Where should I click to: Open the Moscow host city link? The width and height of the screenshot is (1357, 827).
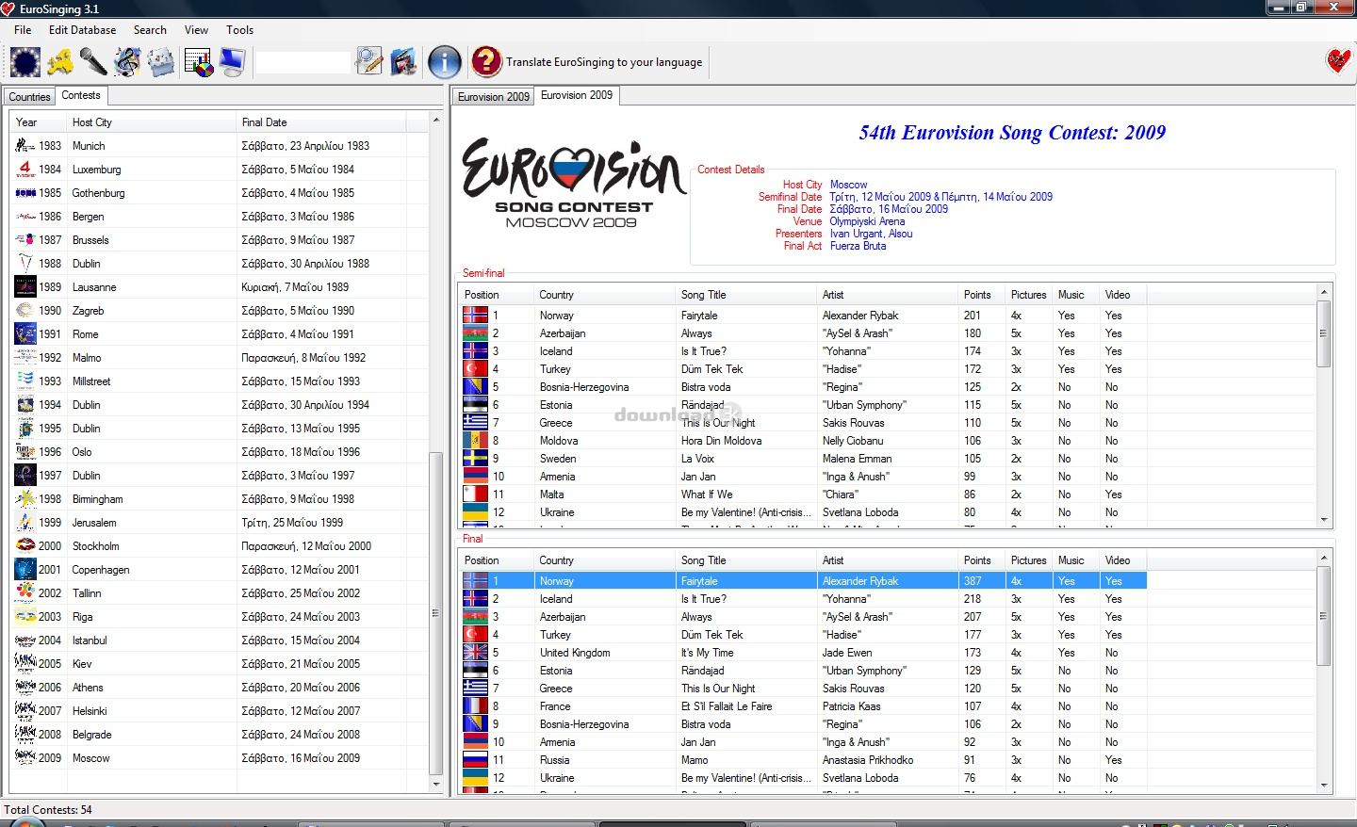pos(849,185)
